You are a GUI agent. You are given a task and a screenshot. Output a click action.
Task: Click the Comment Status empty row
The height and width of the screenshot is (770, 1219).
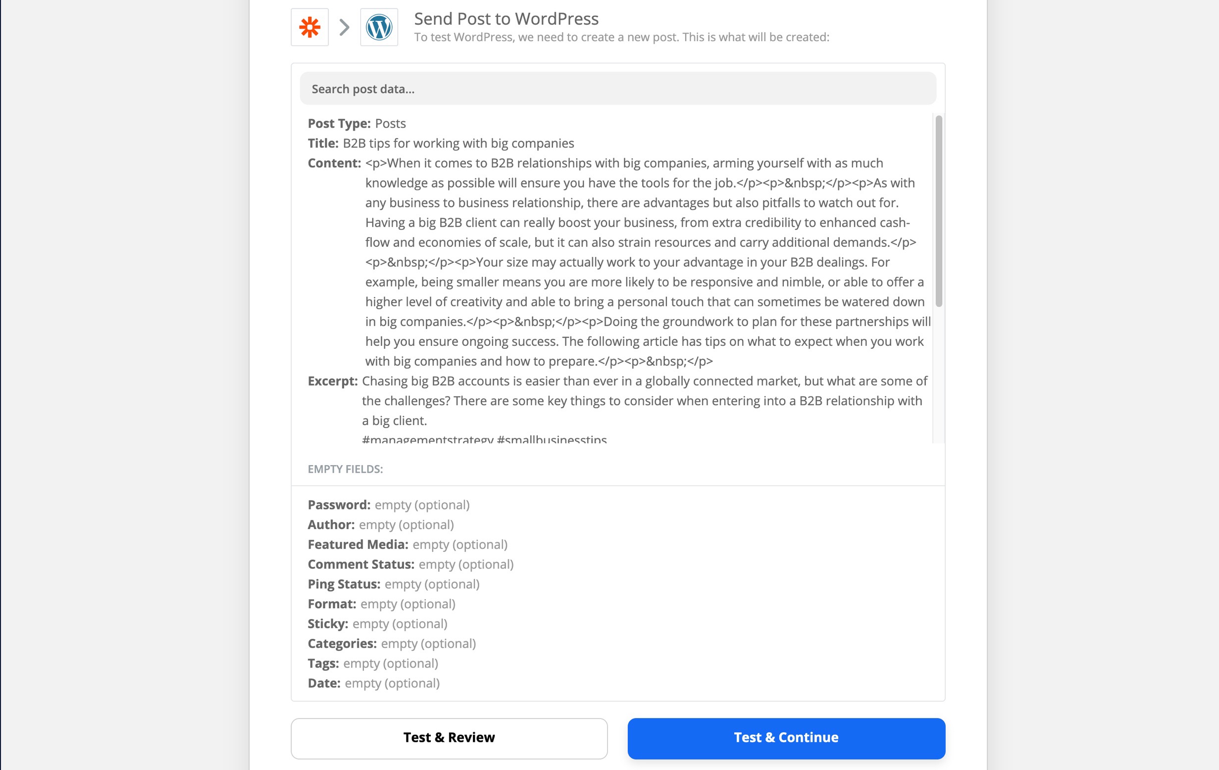pyautogui.click(x=410, y=564)
